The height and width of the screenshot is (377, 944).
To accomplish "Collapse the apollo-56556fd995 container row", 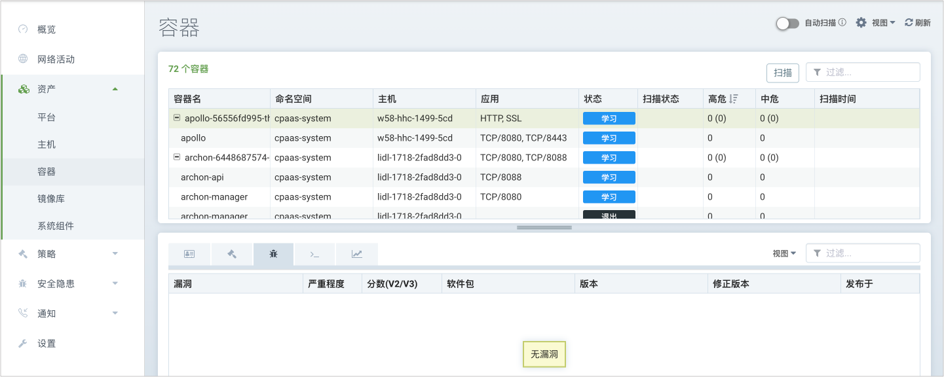I will pyautogui.click(x=176, y=118).
